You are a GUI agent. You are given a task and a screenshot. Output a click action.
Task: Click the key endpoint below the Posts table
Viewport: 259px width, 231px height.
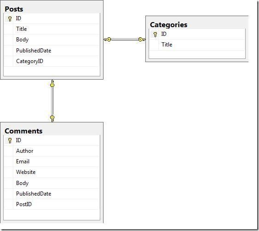click(52, 83)
